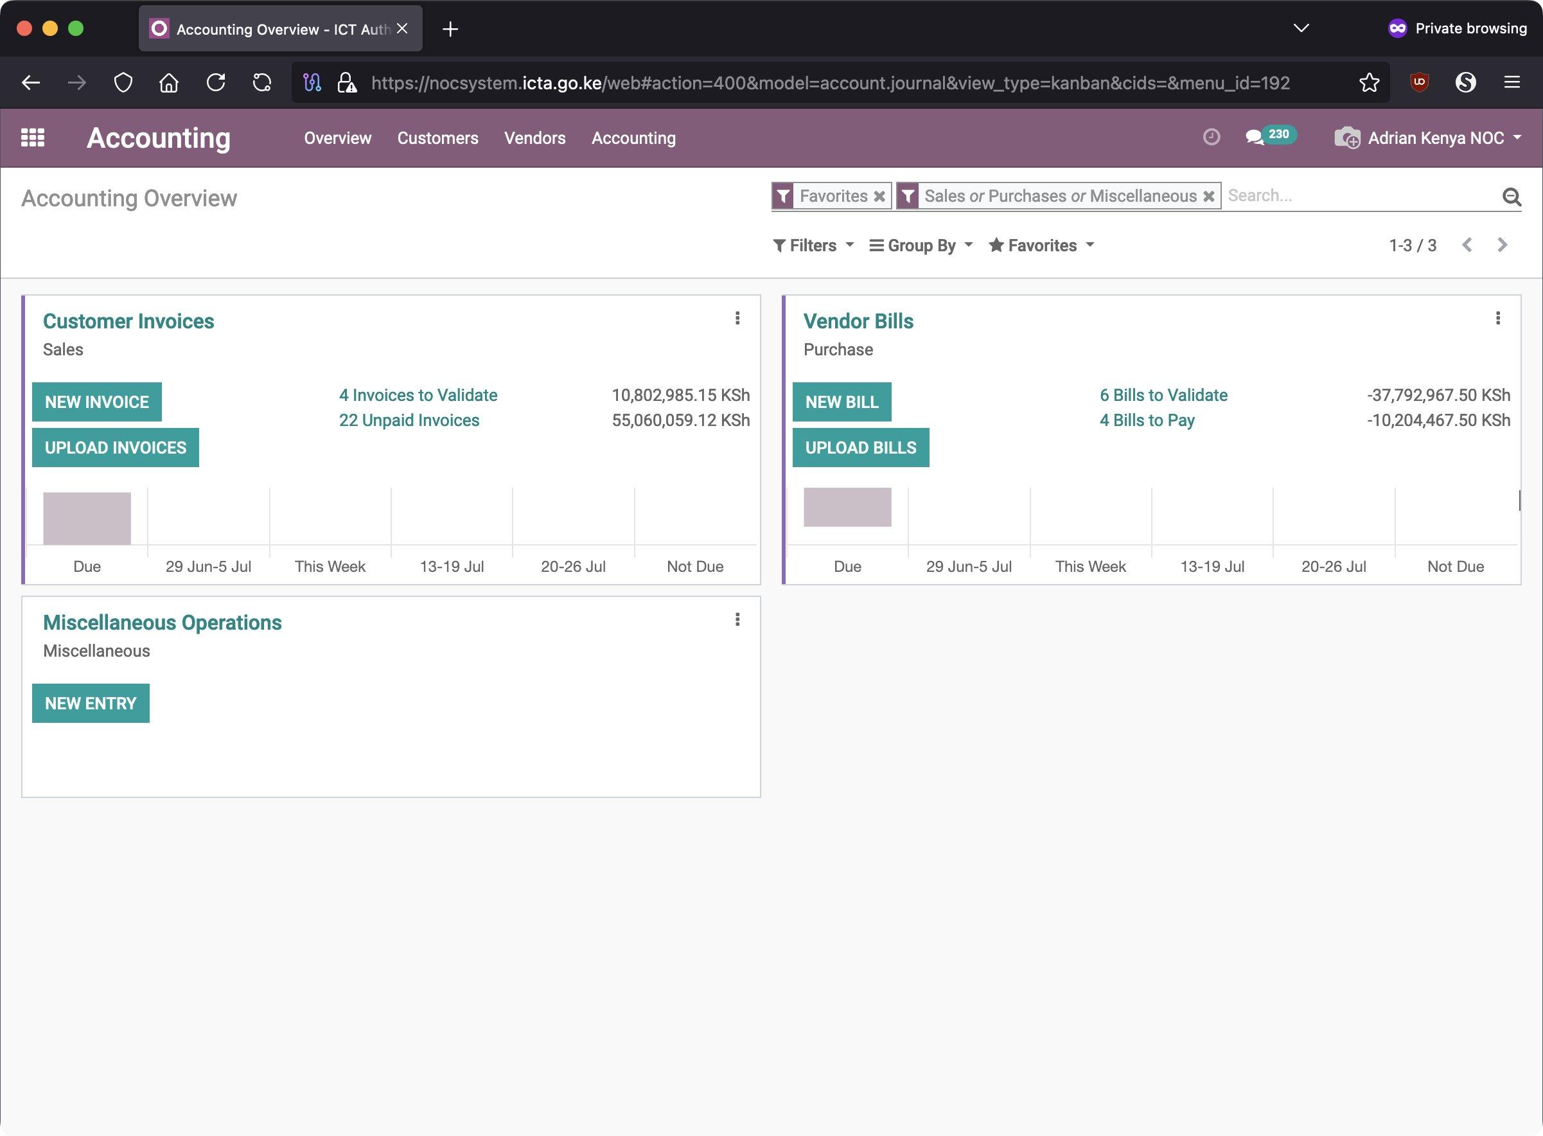Open Miscellaneous Operations kebab menu
This screenshot has width=1543, height=1136.
tap(737, 619)
